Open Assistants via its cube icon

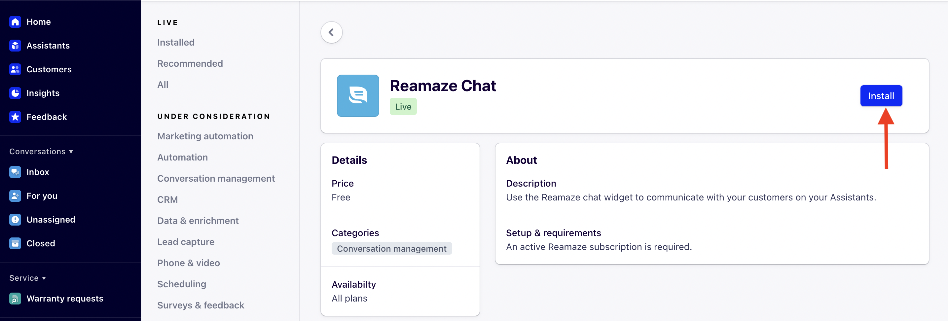coord(15,46)
